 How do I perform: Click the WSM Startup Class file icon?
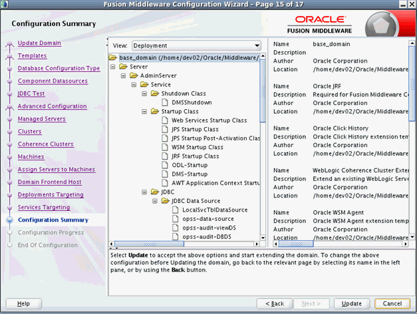pos(165,147)
